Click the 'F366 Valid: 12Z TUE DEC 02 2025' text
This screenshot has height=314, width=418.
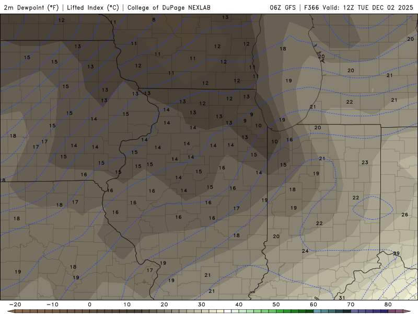coord(358,8)
